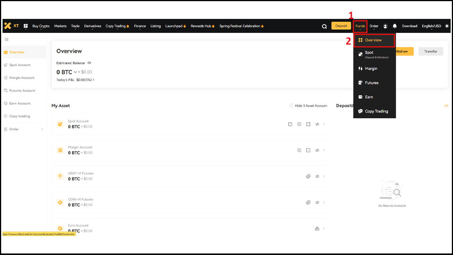Open the apps grid menu icon
The height and width of the screenshot is (255, 453).
26,26
